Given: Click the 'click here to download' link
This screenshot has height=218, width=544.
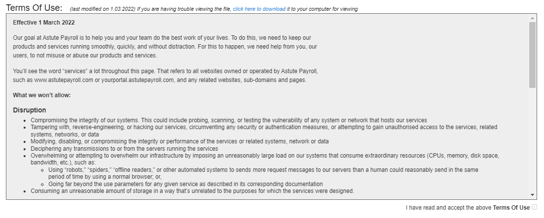Looking at the screenshot, I should (259, 9).
